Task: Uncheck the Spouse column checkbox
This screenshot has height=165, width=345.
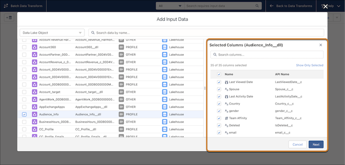Action: coord(219,89)
